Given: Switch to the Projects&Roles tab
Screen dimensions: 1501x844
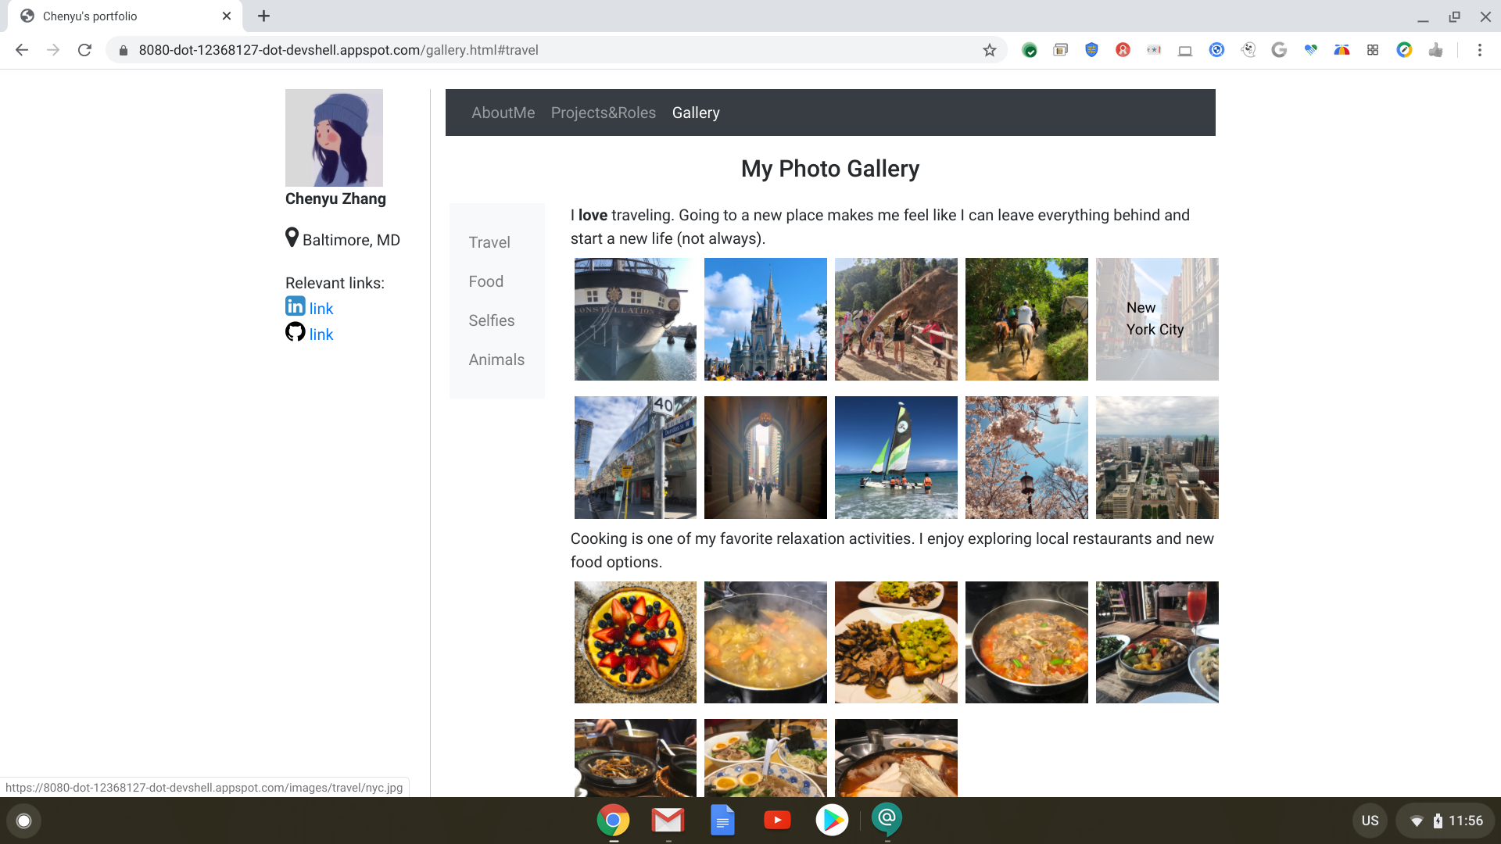Looking at the screenshot, I should (x=603, y=113).
